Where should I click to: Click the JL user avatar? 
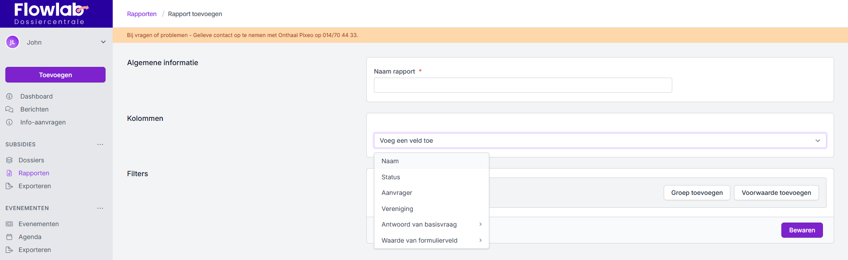[x=13, y=42]
